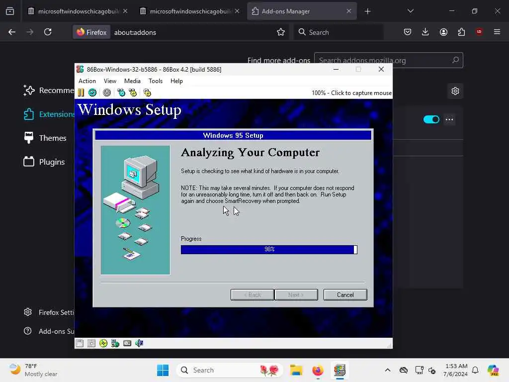Open Save to Pocket icon
Image resolution: width=509 pixels, height=382 pixels.
408,32
